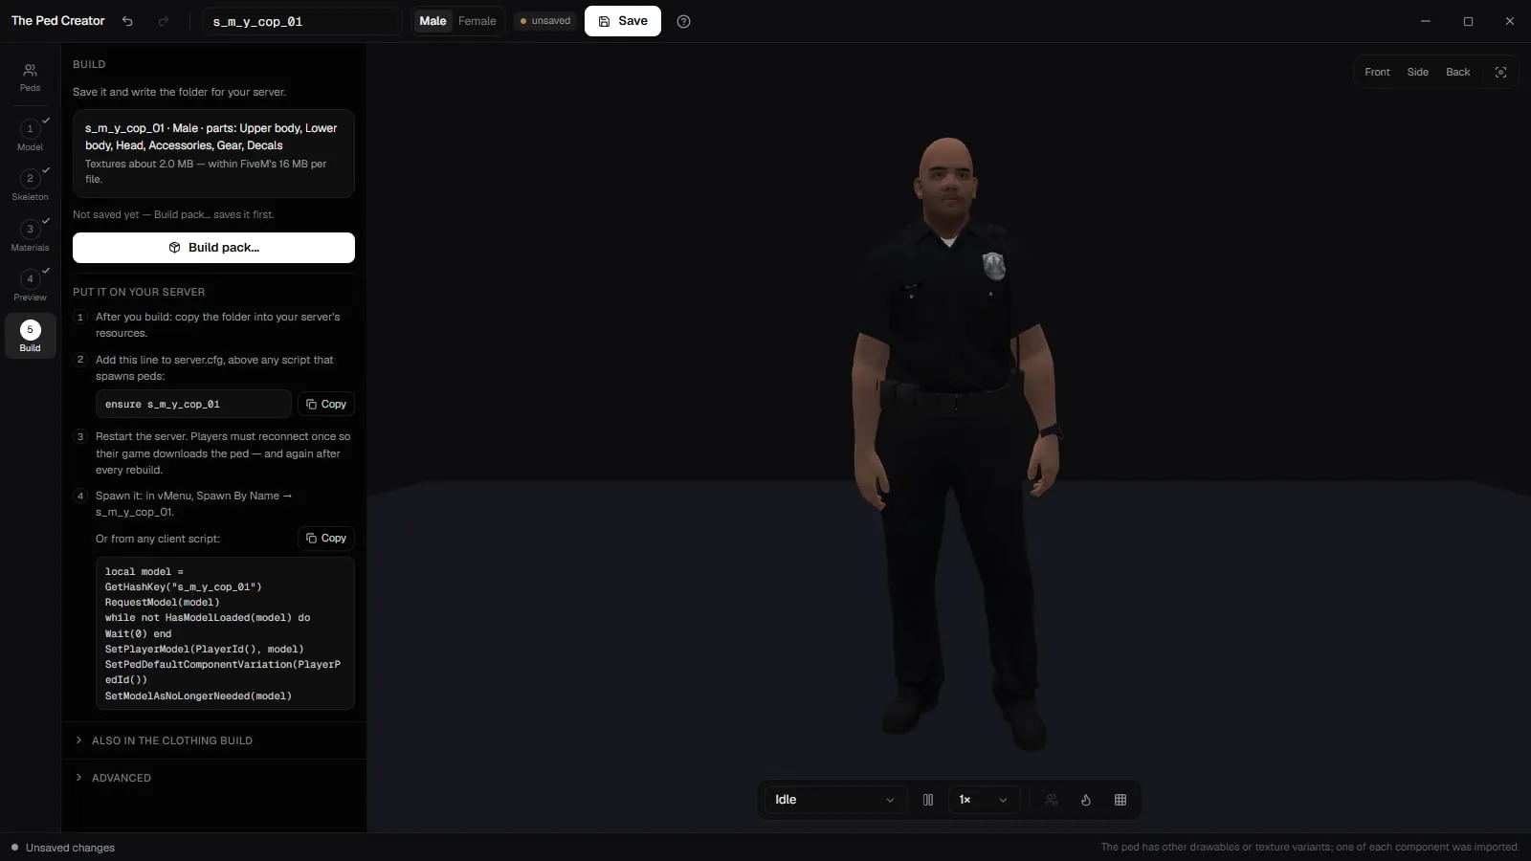
Task: Click the local model script code block
Action: click(x=225, y=633)
